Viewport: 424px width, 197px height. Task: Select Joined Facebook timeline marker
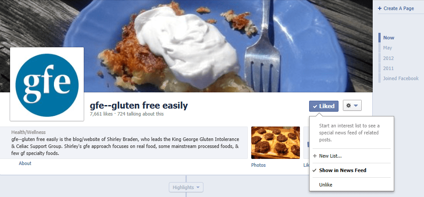(x=401, y=78)
